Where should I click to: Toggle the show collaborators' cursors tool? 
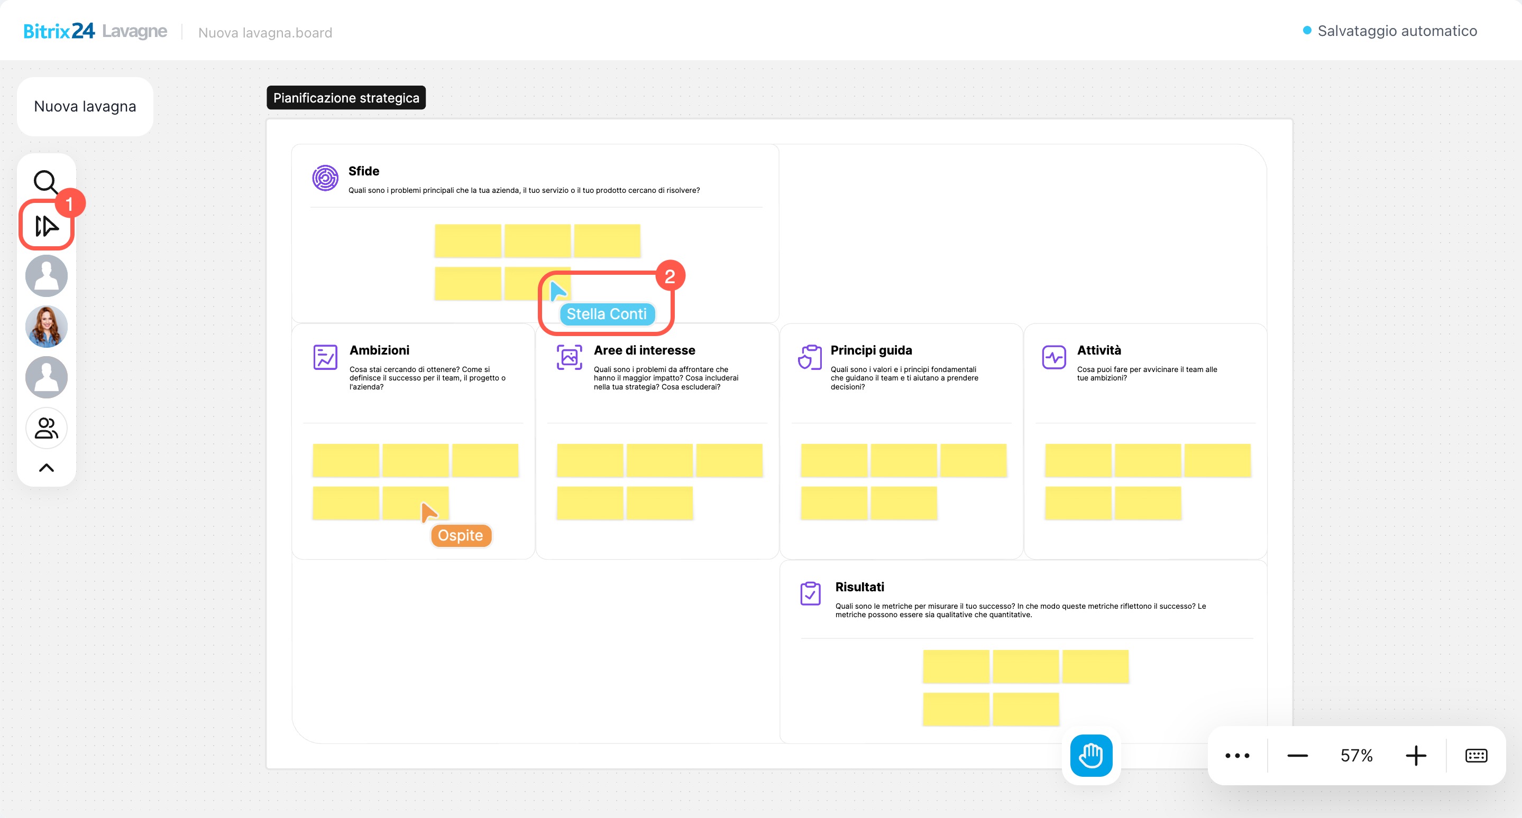46,226
